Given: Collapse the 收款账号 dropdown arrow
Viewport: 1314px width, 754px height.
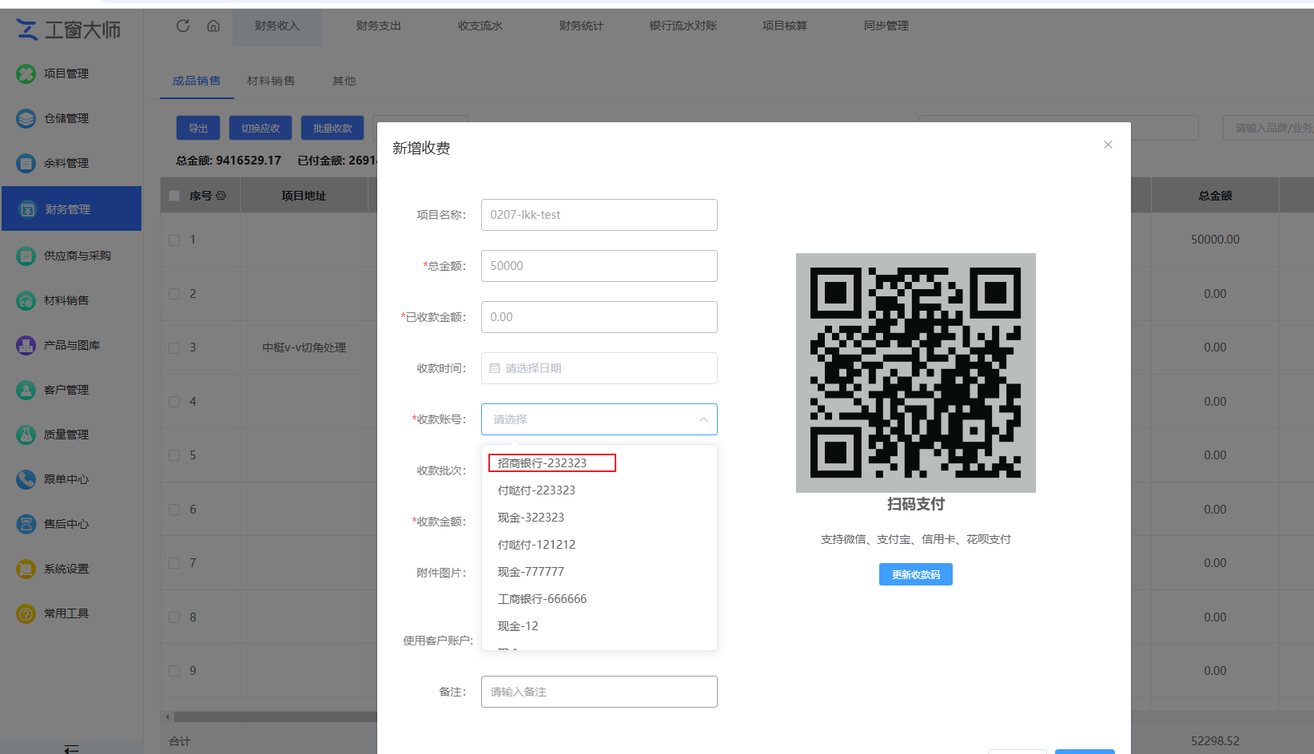Looking at the screenshot, I should pos(703,419).
